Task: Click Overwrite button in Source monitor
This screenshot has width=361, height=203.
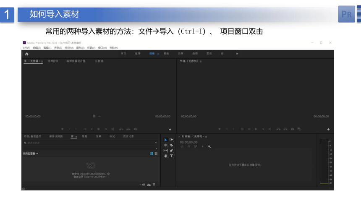Action: click(128, 129)
